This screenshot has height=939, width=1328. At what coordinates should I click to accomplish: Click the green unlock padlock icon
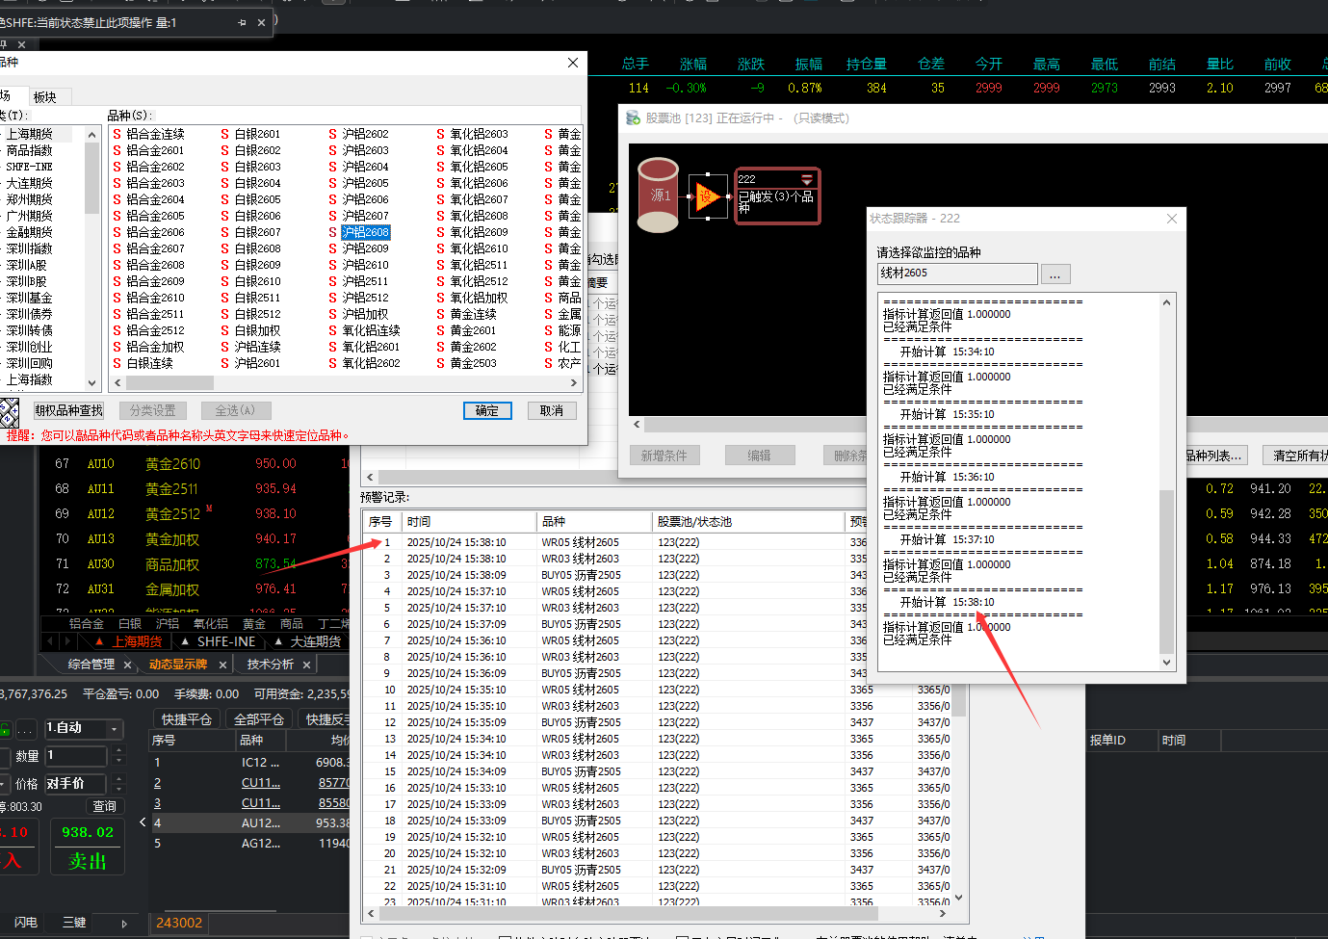pyautogui.click(x=5, y=729)
